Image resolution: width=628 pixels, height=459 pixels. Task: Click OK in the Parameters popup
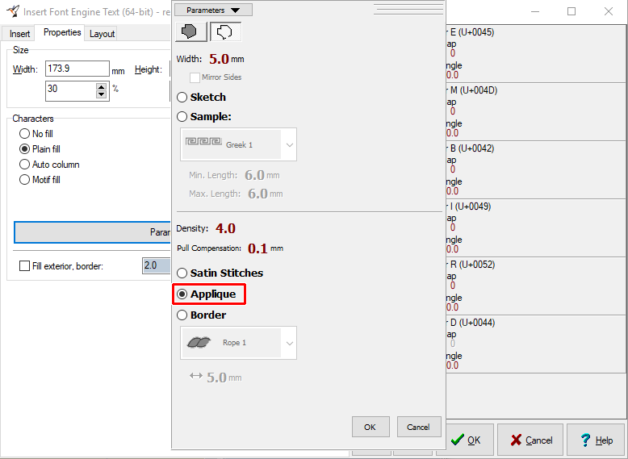tap(371, 427)
